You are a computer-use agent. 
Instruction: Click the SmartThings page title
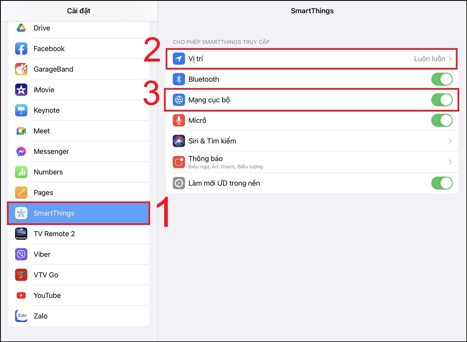tap(312, 11)
